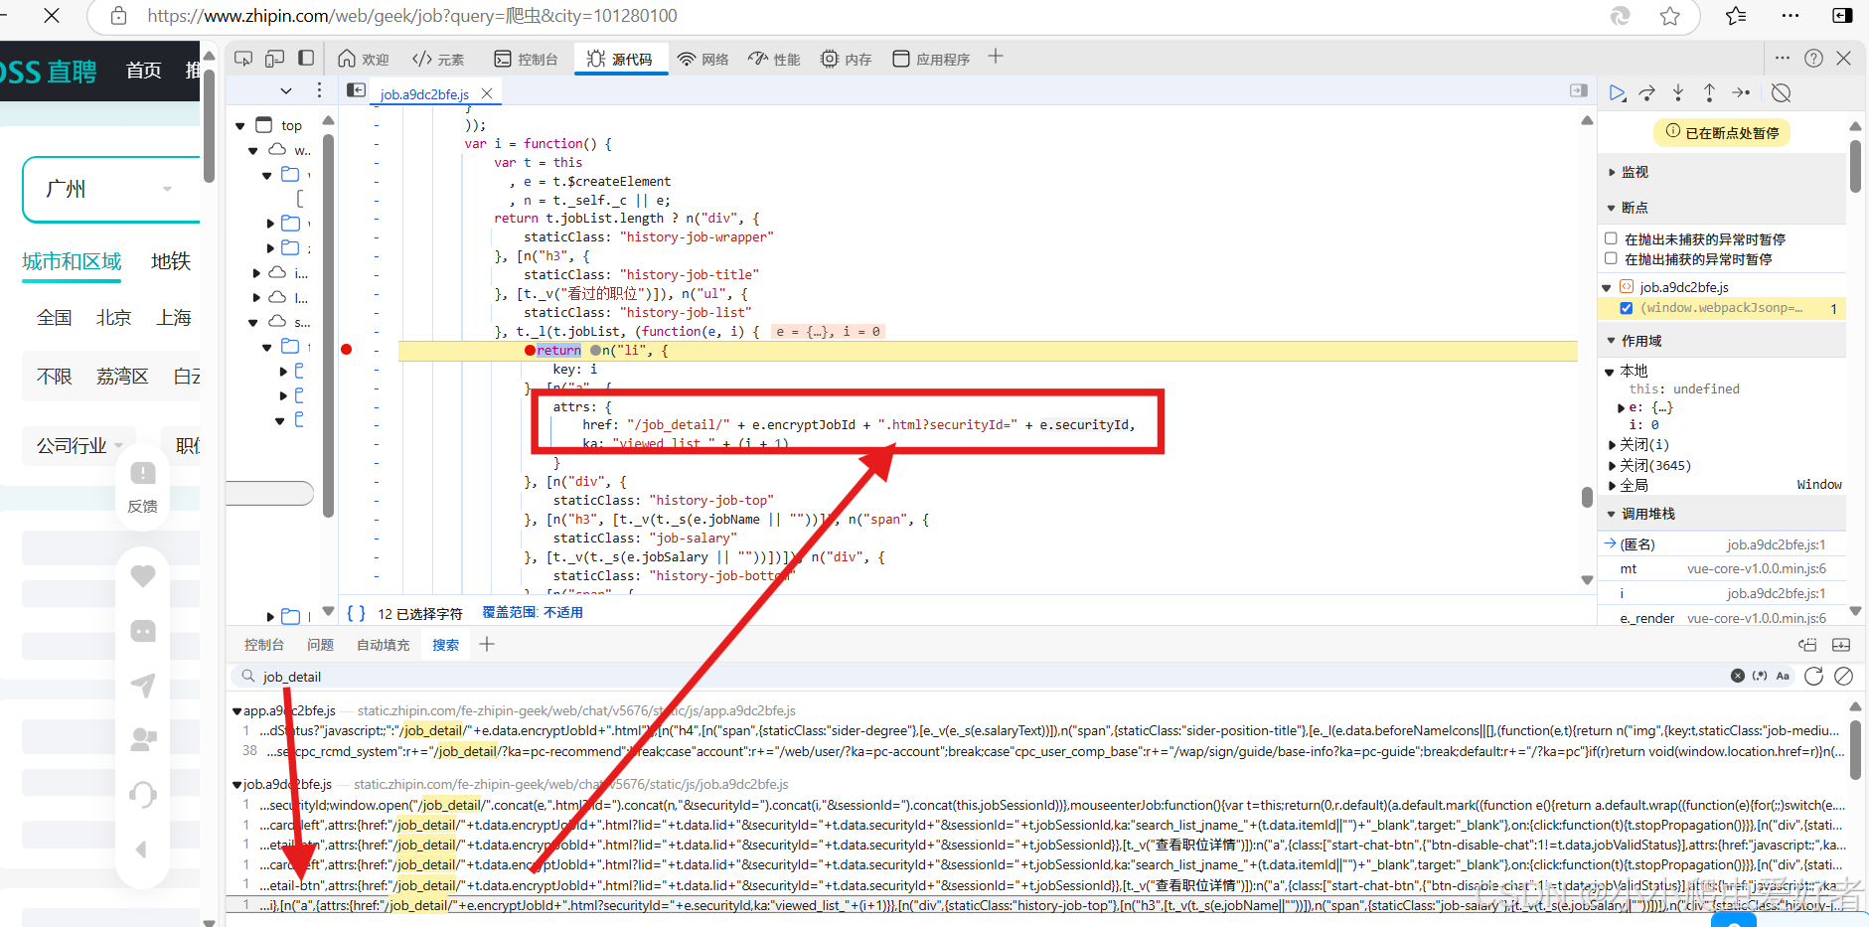Clear the search results

click(x=1844, y=676)
